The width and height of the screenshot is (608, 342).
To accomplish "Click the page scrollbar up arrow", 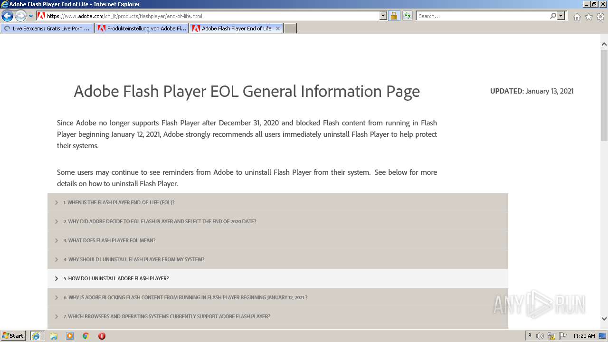I will click(x=604, y=45).
